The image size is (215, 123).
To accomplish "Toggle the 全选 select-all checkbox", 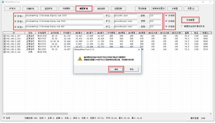I will pyautogui.click(x=4, y=118).
